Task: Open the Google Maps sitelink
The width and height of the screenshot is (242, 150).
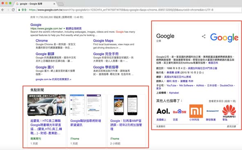Action: tap(103, 40)
